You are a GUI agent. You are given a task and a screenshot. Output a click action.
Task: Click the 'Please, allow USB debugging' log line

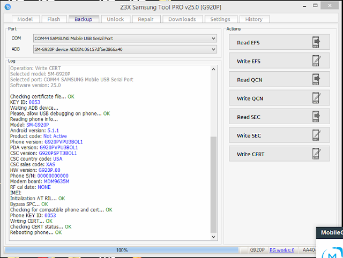click(60, 113)
